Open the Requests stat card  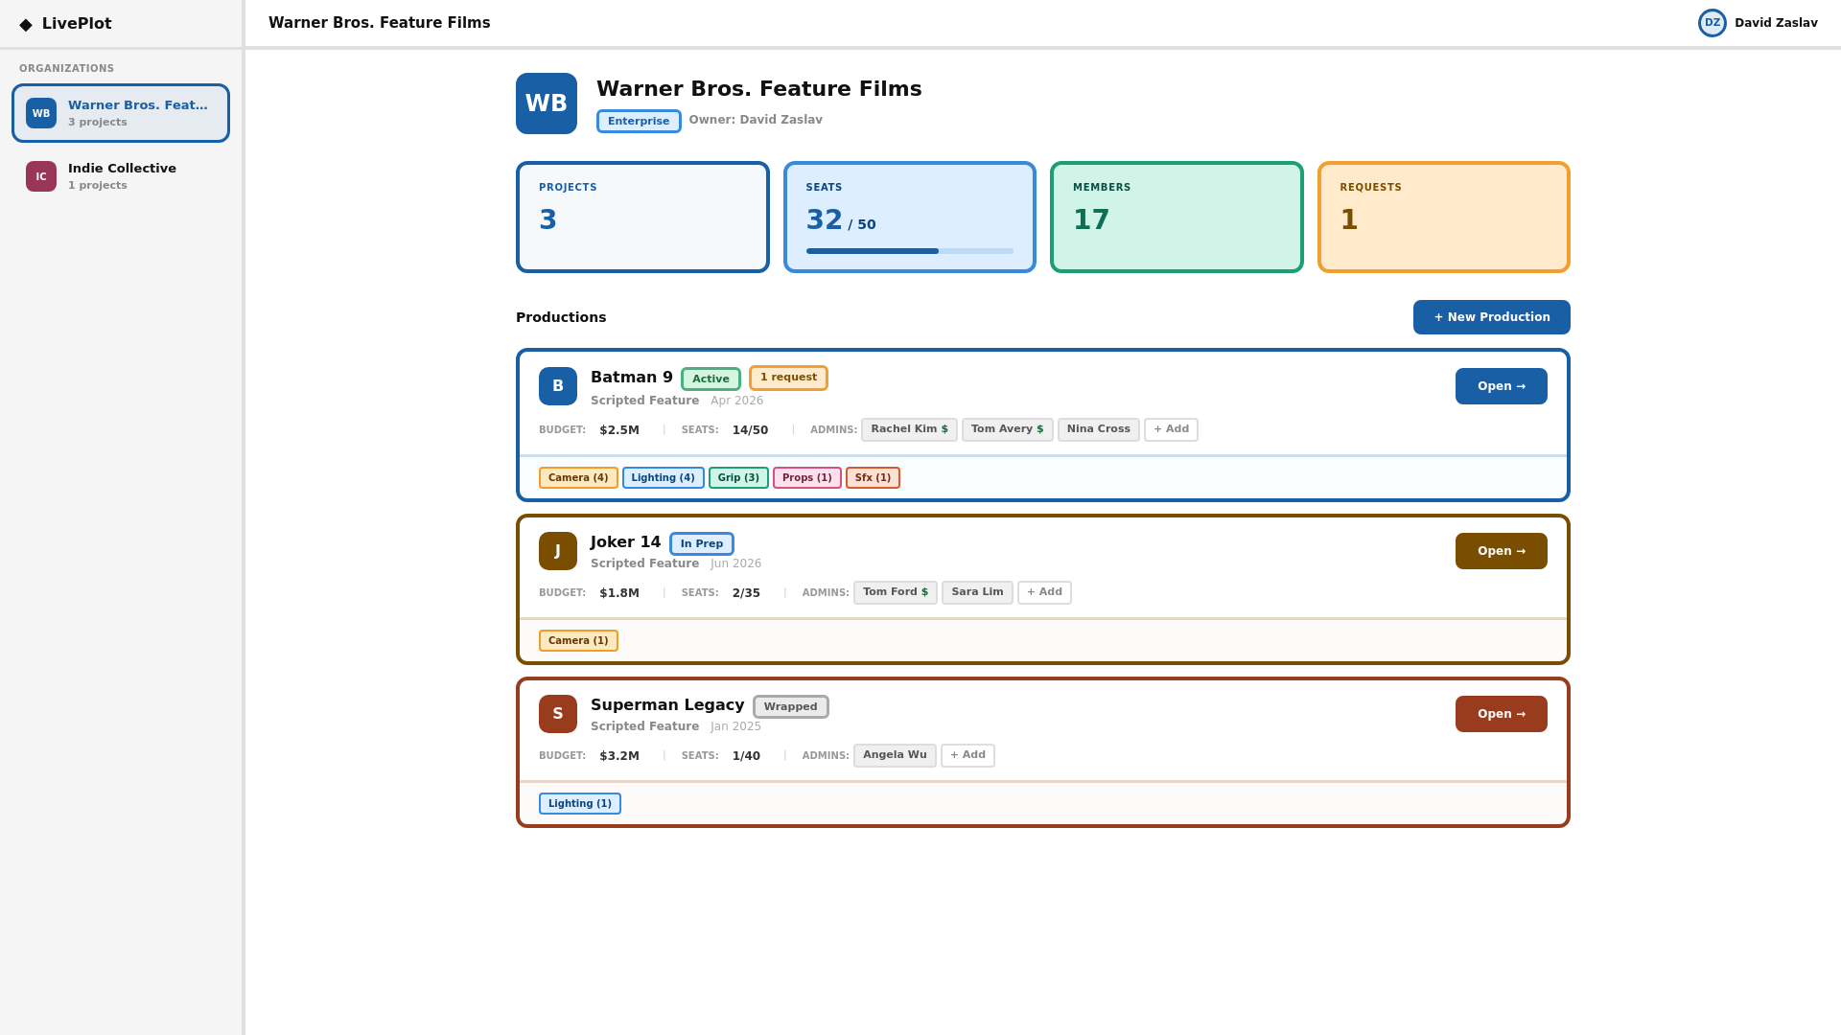tap(1444, 217)
